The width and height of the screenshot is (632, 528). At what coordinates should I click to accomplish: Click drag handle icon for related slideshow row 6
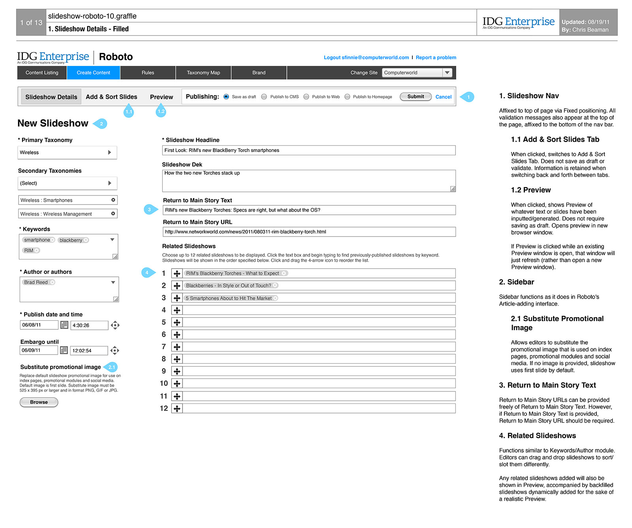tap(177, 334)
